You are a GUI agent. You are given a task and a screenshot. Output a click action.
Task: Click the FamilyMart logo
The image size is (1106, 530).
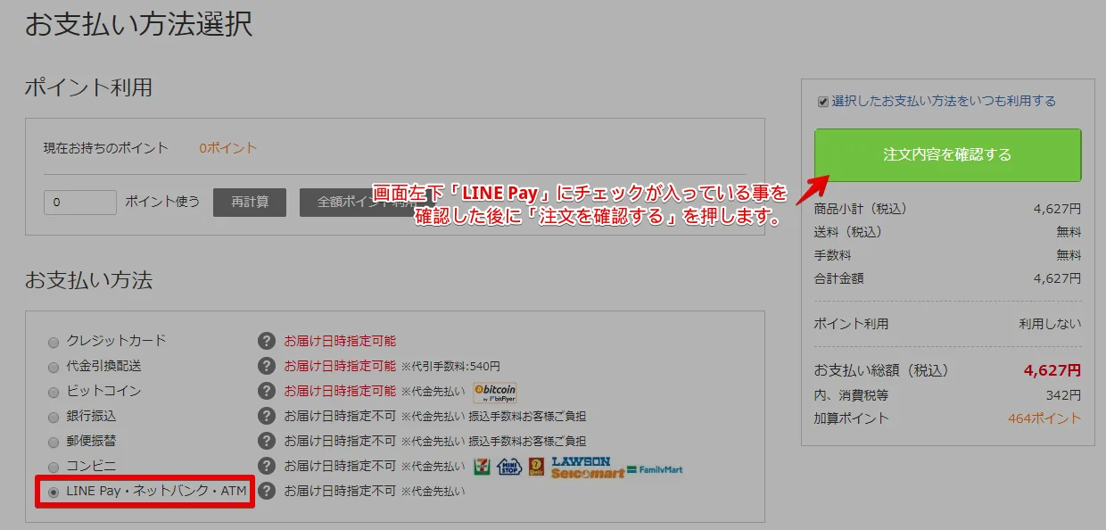point(655,469)
